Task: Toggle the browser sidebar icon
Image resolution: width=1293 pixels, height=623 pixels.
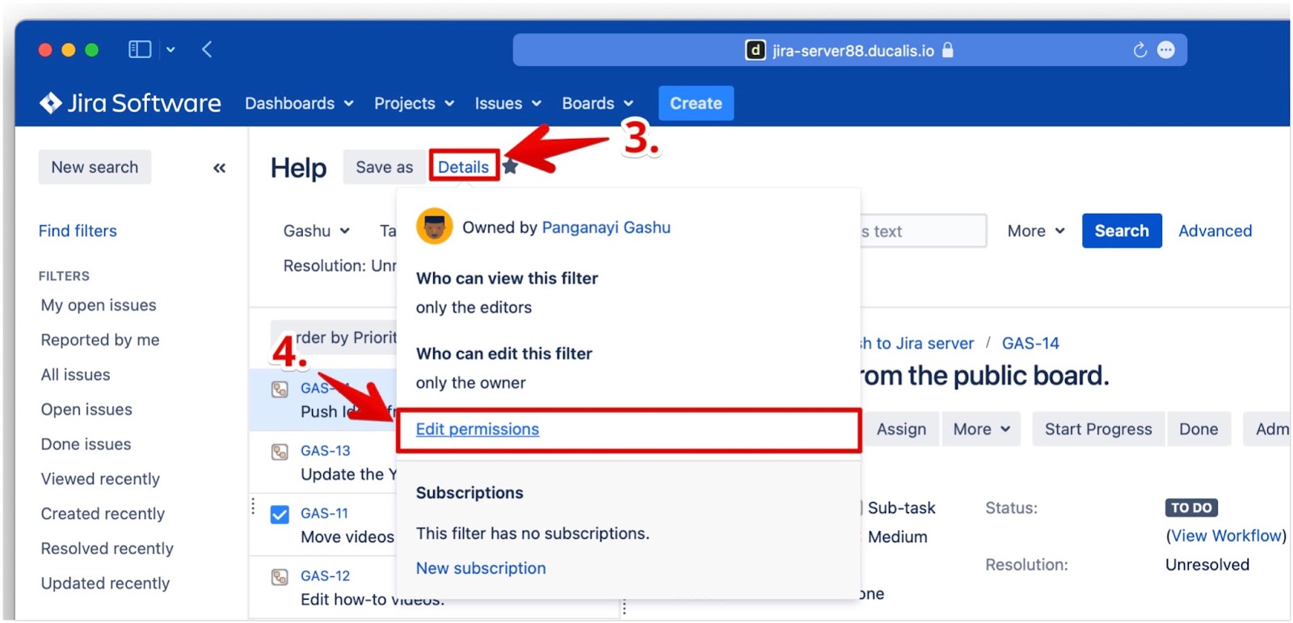Action: [x=140, y=49]
